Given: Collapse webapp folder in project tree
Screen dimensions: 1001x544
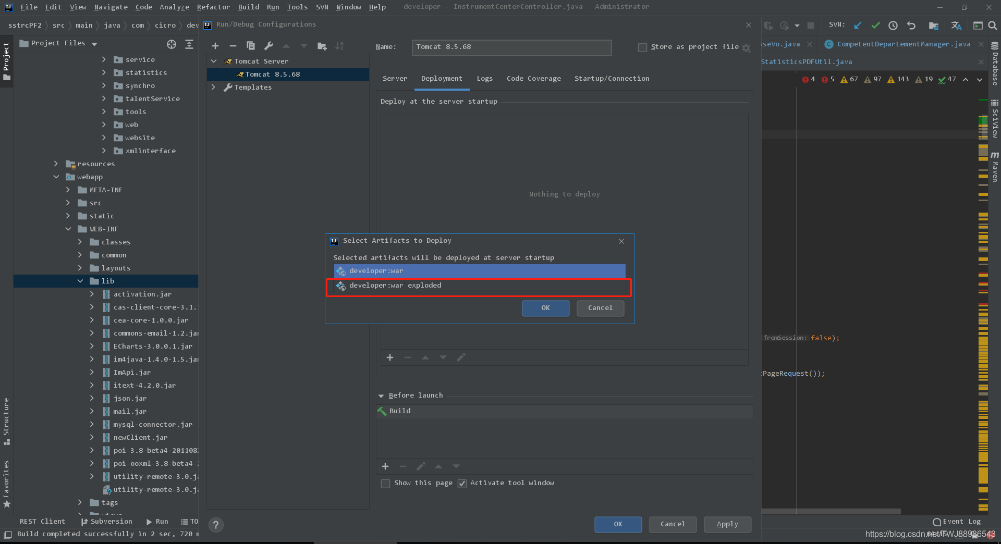Looking at the screenshot, I should pyautogui.click(x=56, y=177).
